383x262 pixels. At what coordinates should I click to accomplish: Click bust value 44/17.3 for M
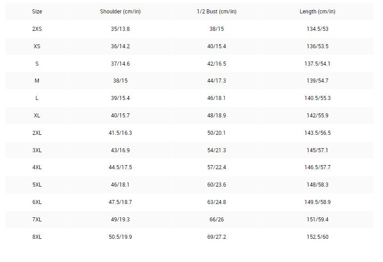click(216, 81)
